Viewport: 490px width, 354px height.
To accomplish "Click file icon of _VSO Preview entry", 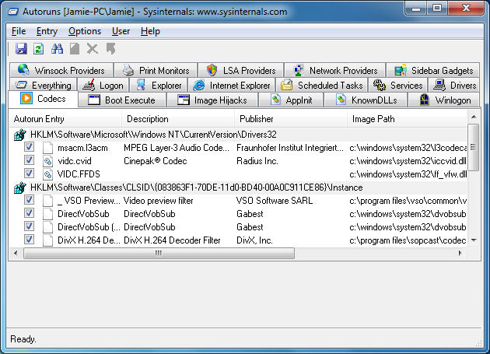I will (47, 201).
